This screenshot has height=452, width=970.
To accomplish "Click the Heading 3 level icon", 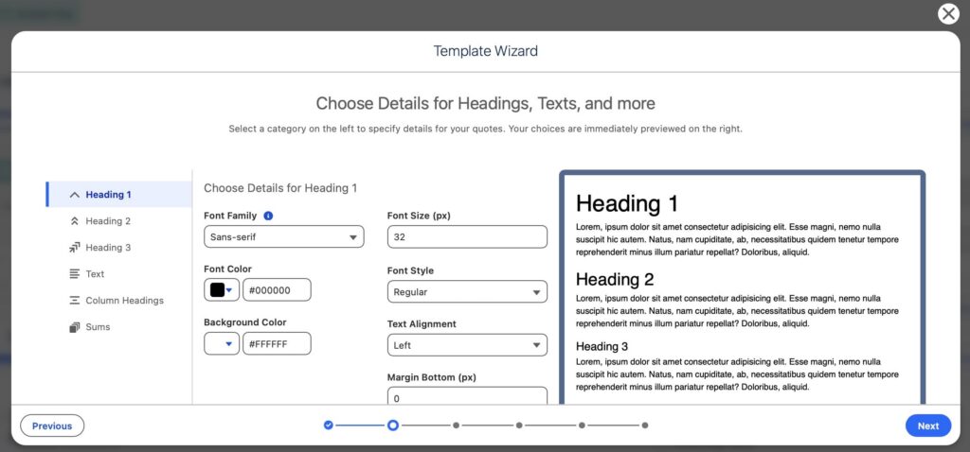I will click(x=75, y=248).
